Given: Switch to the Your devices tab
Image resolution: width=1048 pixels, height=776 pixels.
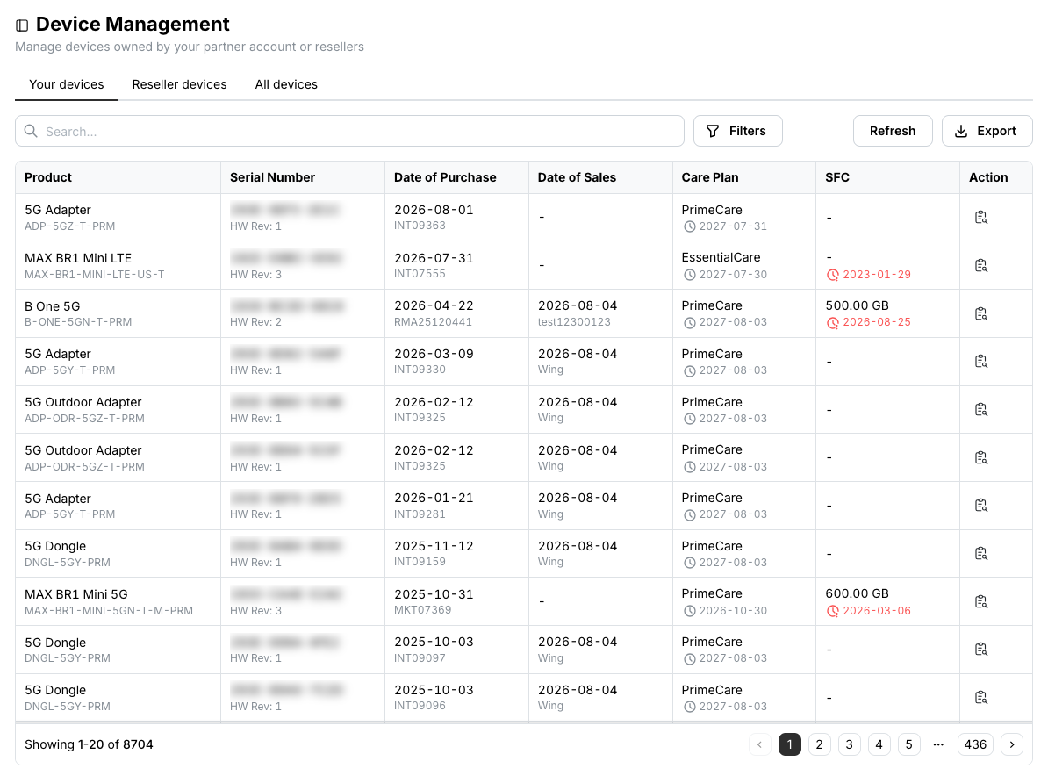Looking at the screenshot, I should (x=66, y=84).
